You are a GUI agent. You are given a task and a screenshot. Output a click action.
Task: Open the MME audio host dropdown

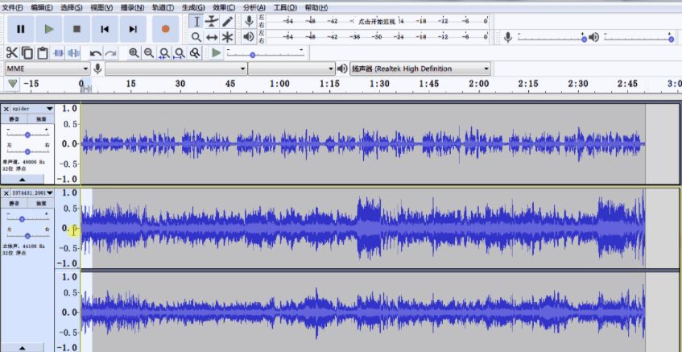[x=47, y=68]
